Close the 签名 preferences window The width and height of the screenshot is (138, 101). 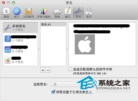coord(4,3)
